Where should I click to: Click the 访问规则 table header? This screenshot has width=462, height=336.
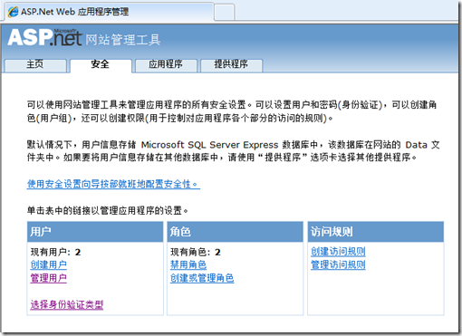pos(376,232)
